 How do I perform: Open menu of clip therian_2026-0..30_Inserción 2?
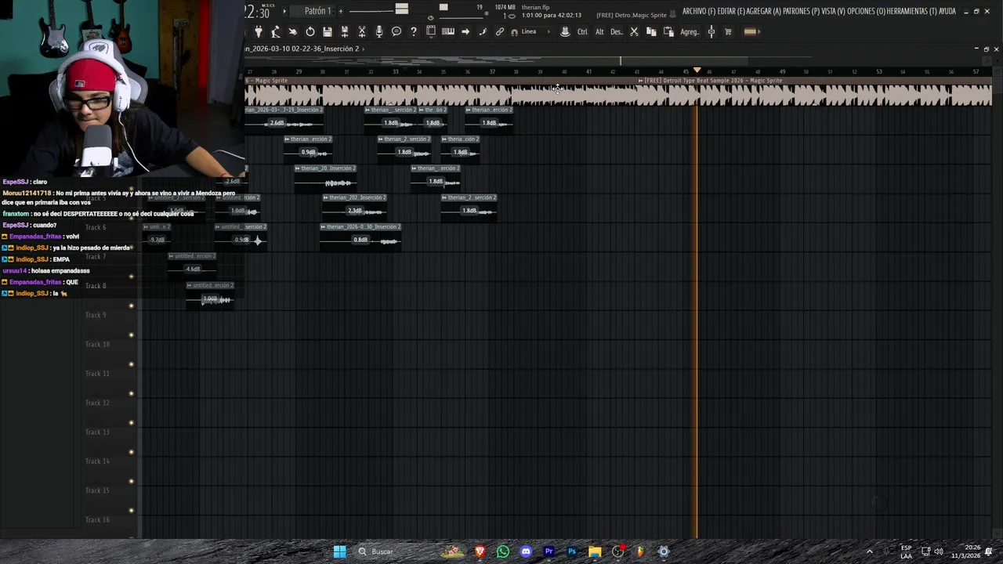coord(323,226)
